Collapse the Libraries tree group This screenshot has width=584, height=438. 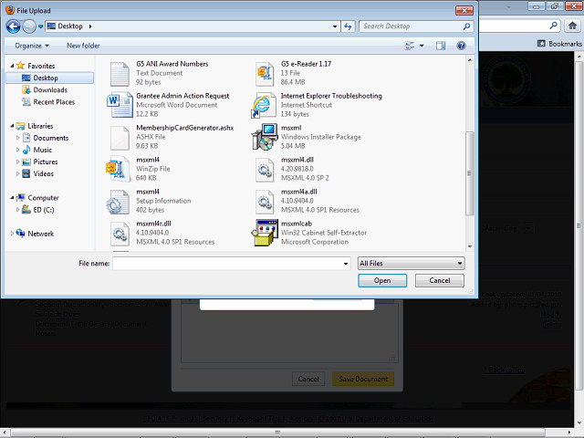pyautogui.click(x=12, y=126)
